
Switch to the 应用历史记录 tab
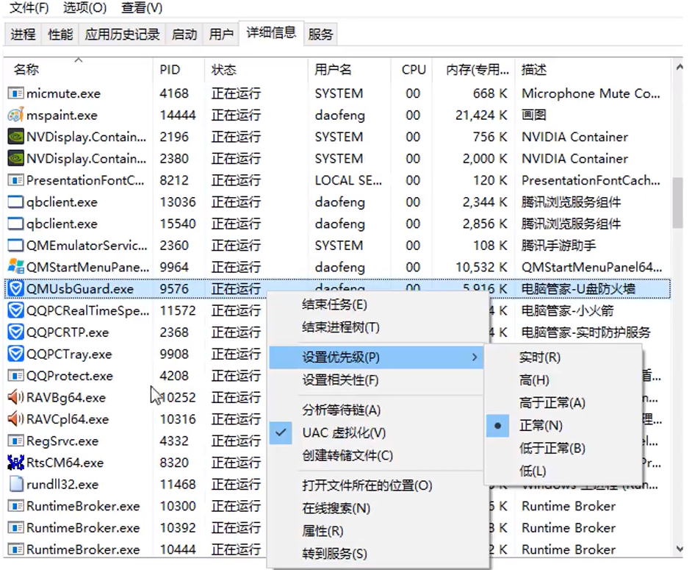pyautogui.click(x=122, y=34)
